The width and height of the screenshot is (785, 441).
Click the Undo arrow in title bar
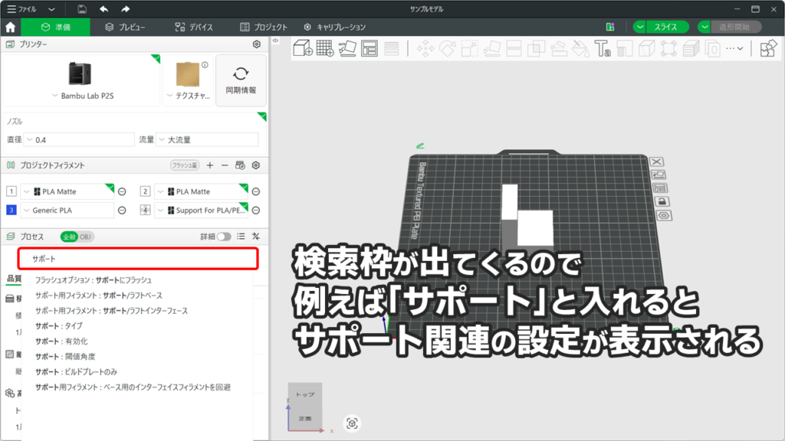[103, 9]
